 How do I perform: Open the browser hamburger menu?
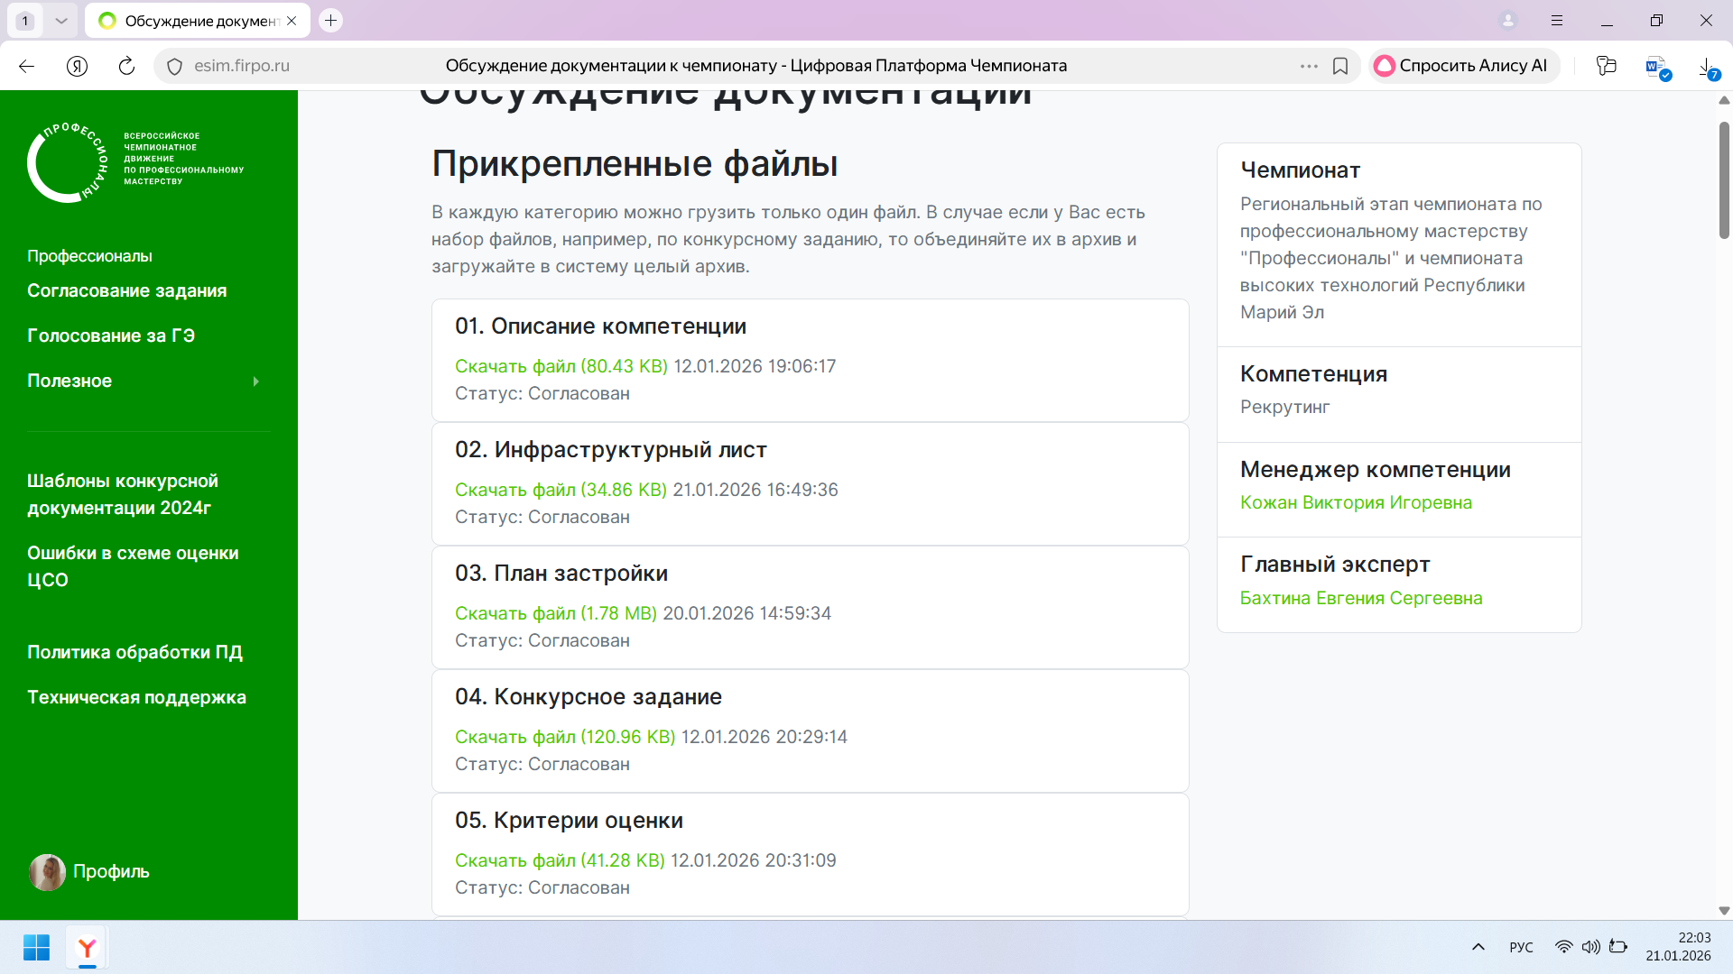(x=1557, y=20)
